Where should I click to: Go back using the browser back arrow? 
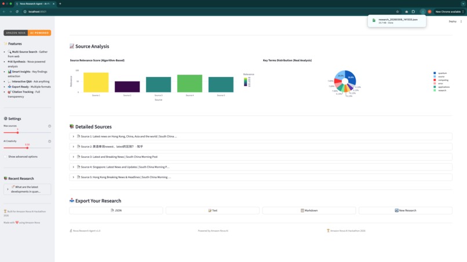[x=4, y=12]
